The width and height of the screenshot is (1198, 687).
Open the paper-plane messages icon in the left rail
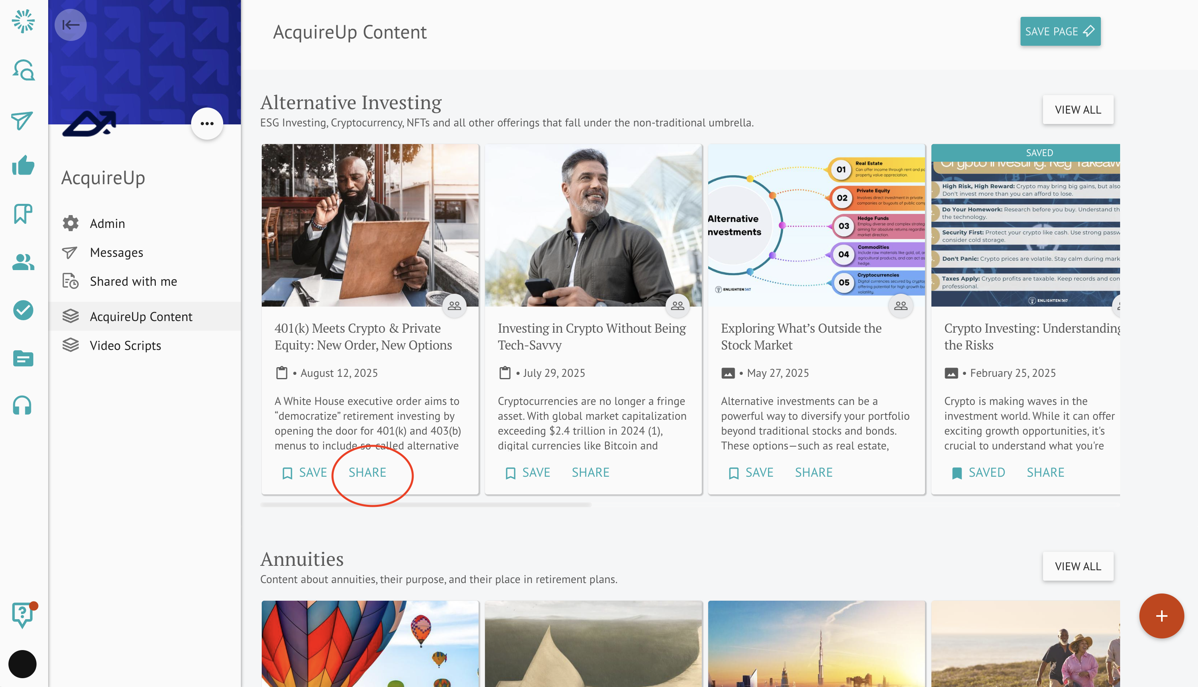(22, 120)
